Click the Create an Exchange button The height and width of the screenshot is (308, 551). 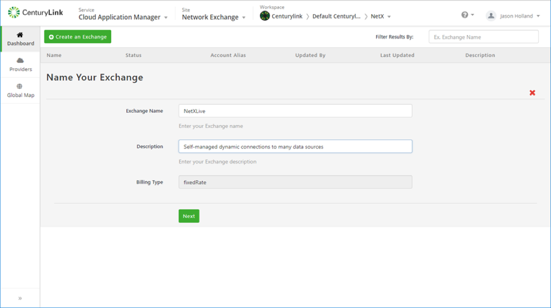pos(77,37)
